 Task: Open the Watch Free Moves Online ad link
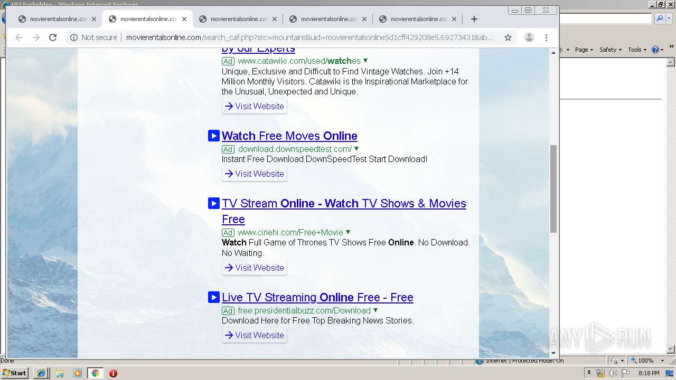click(x=289, y=136)
